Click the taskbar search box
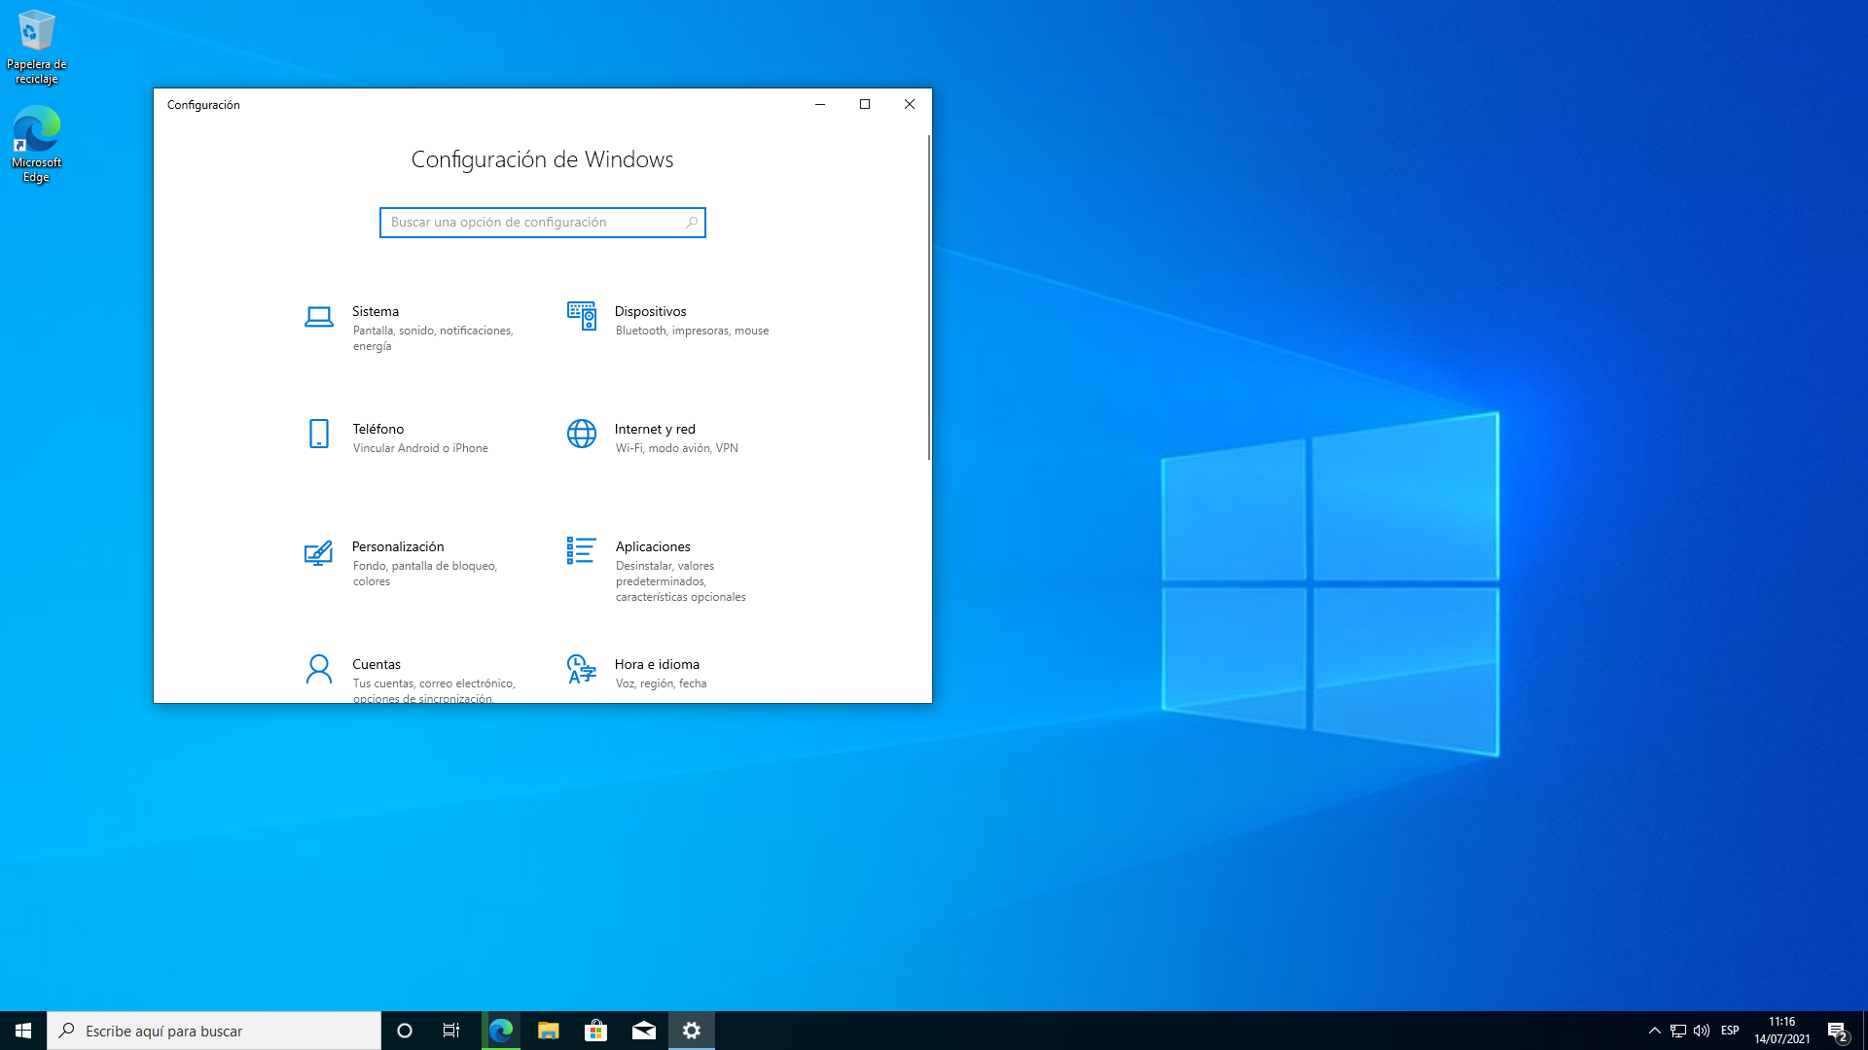1868x1050 pixels. (214, 1031)
